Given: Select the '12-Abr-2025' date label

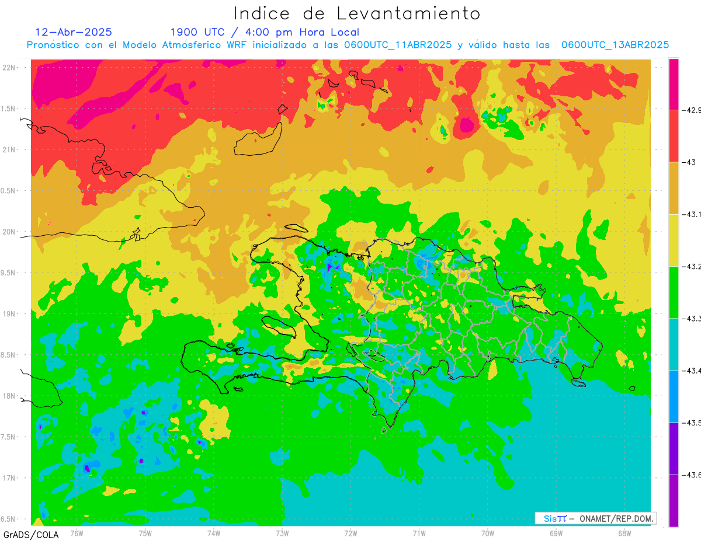Looking at the screenshot, I should coord(74,32).
